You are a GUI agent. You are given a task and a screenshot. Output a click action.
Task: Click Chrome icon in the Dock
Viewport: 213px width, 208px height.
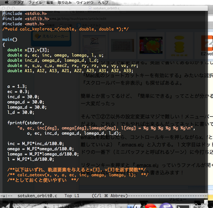pyautogui.click(x=150, y=206)
